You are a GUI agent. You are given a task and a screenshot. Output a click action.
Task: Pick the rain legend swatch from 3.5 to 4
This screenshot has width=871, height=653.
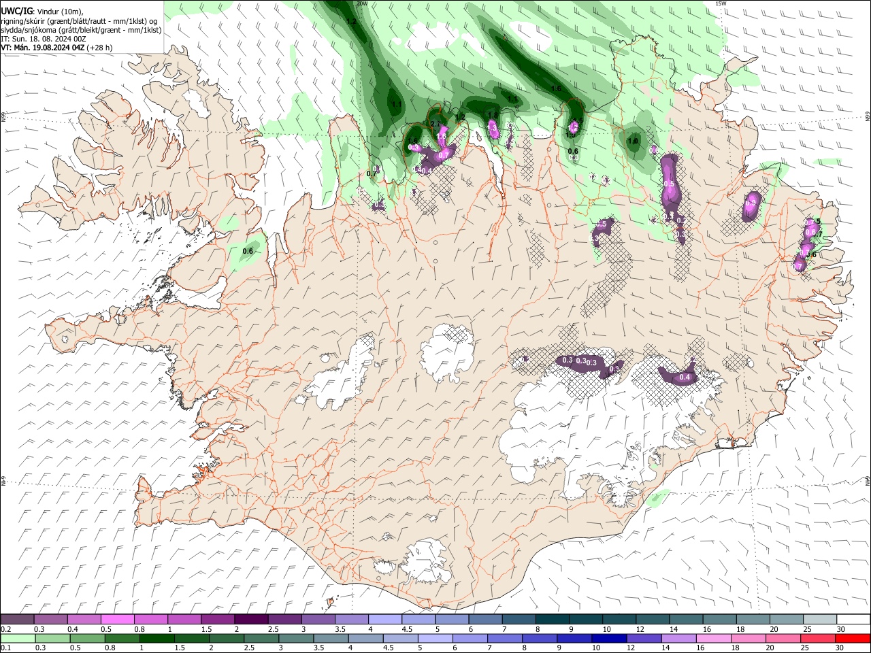click(330, 638)
